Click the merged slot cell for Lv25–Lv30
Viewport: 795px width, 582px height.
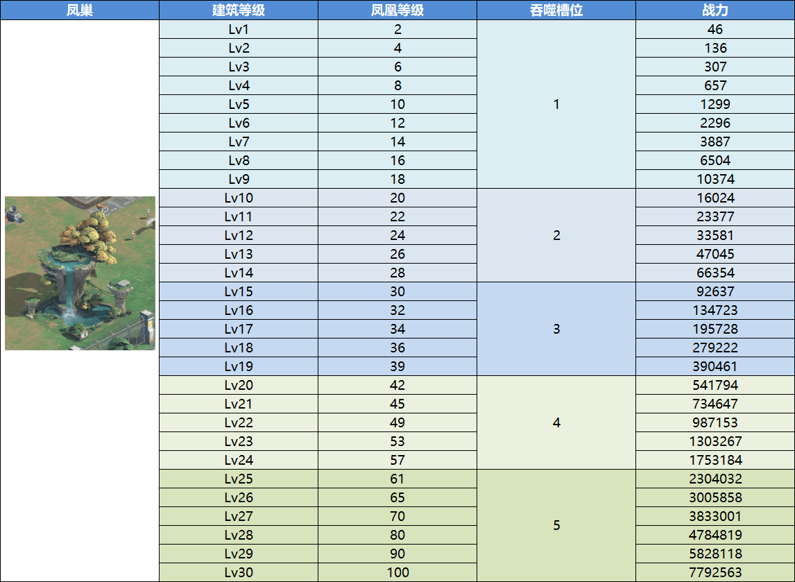[556, 525]
